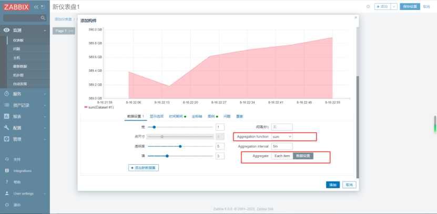Click the 透明度 value input field
The height and width of the screenshot is (214, 437).
(x=220, y=146)
